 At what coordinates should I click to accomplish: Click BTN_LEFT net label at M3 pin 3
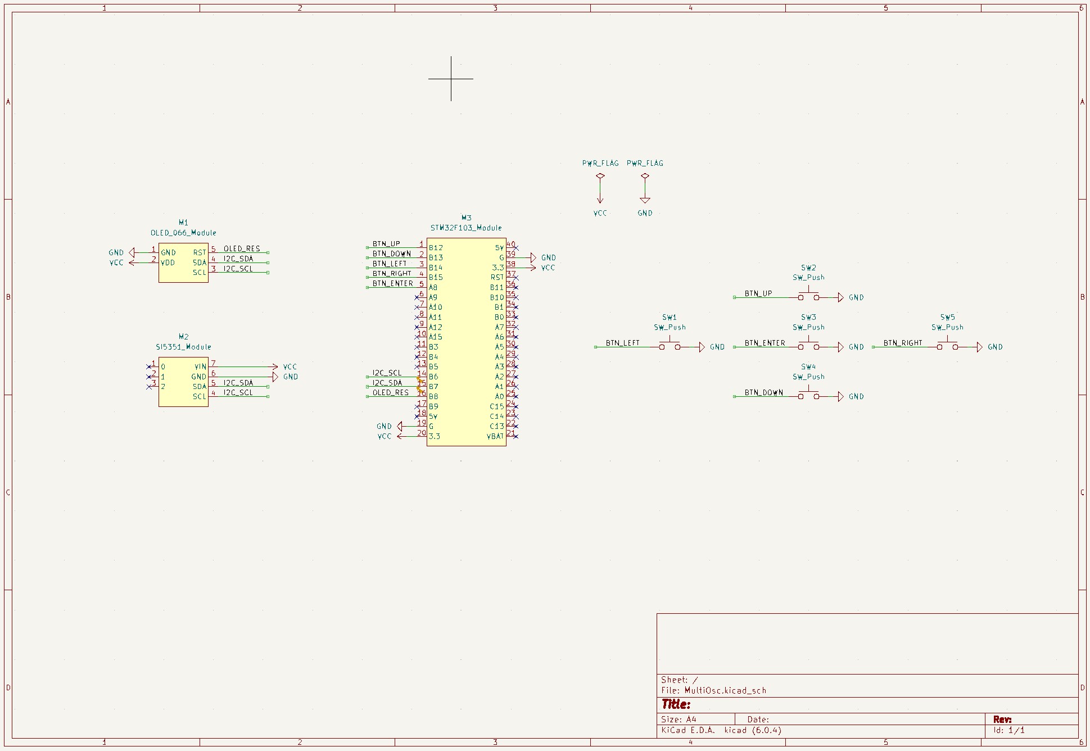coord(390,264)
